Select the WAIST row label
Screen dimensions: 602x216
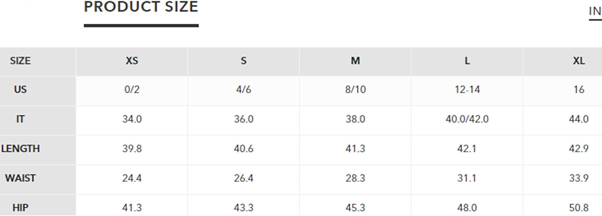(20, 178)
